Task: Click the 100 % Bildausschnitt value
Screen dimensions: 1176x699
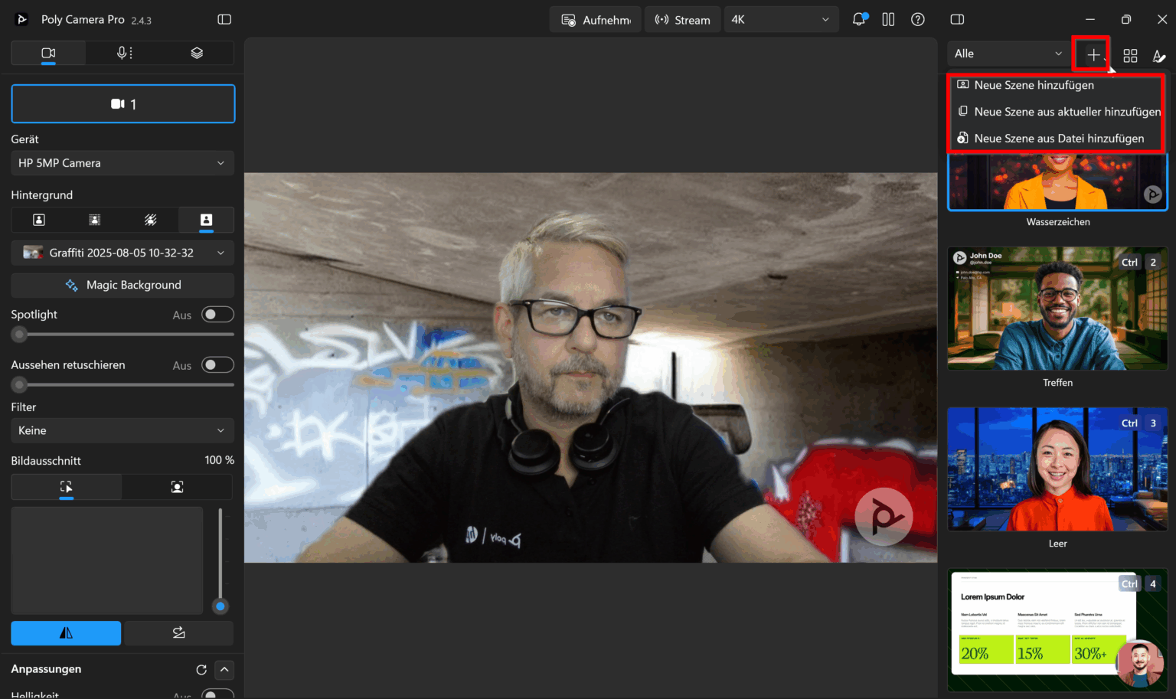Action: pos(220,460)
